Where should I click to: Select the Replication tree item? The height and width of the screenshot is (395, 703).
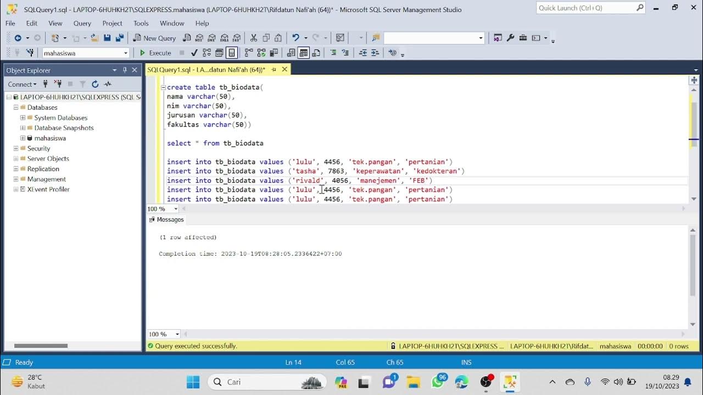(43, 169)
